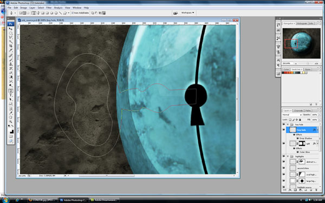This screenshot has height=203, width=325.
Task: Click the Ps logo atop the toolbox
Action: pyautogui.click(x=11, y=24)
